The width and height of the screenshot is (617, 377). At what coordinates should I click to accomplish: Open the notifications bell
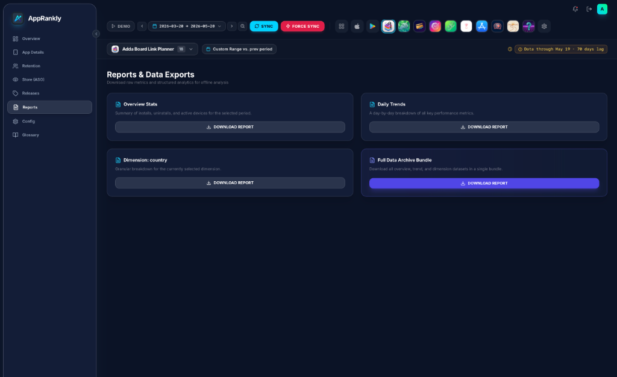coord(575,9)
